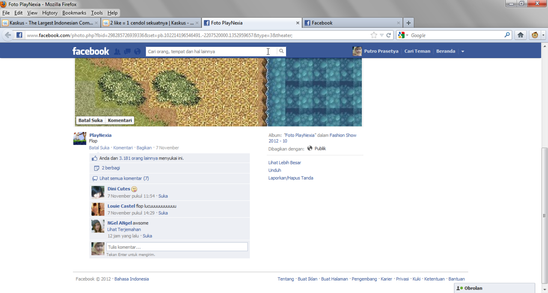Reload the page with the refresh icon
The image size is (548, 293).
coord(389,35)
